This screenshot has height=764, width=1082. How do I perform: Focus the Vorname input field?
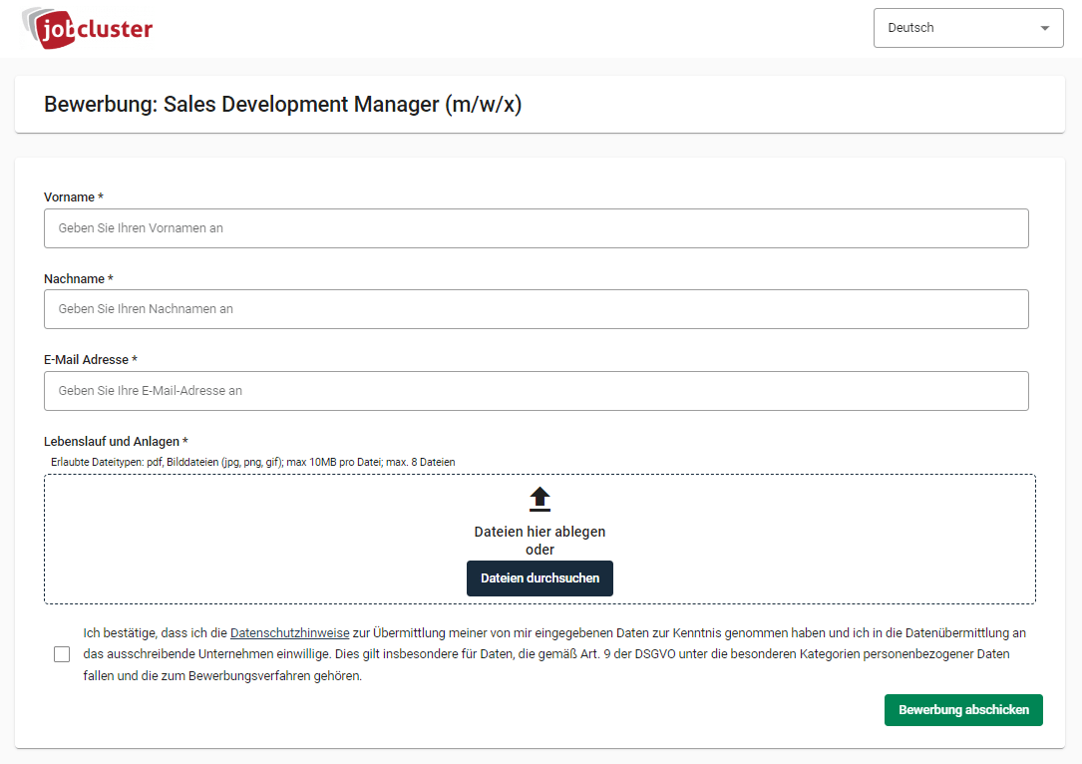[x=536, y=228]
